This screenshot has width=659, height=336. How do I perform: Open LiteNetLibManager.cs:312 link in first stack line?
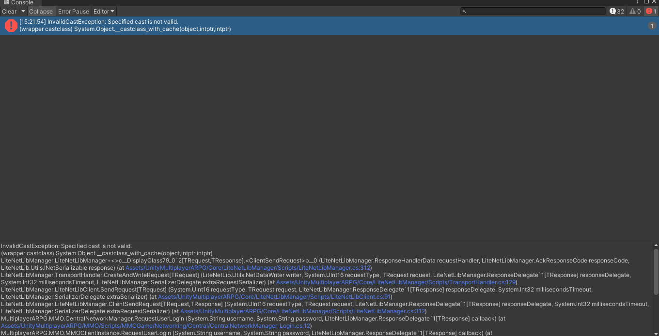click(x=248, y=268)
